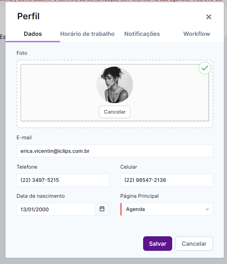
Task: Open the calendar date picker icon
Action: pos(102,209)
